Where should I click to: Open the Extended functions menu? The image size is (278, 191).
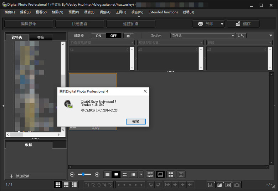tap(163, 12)
